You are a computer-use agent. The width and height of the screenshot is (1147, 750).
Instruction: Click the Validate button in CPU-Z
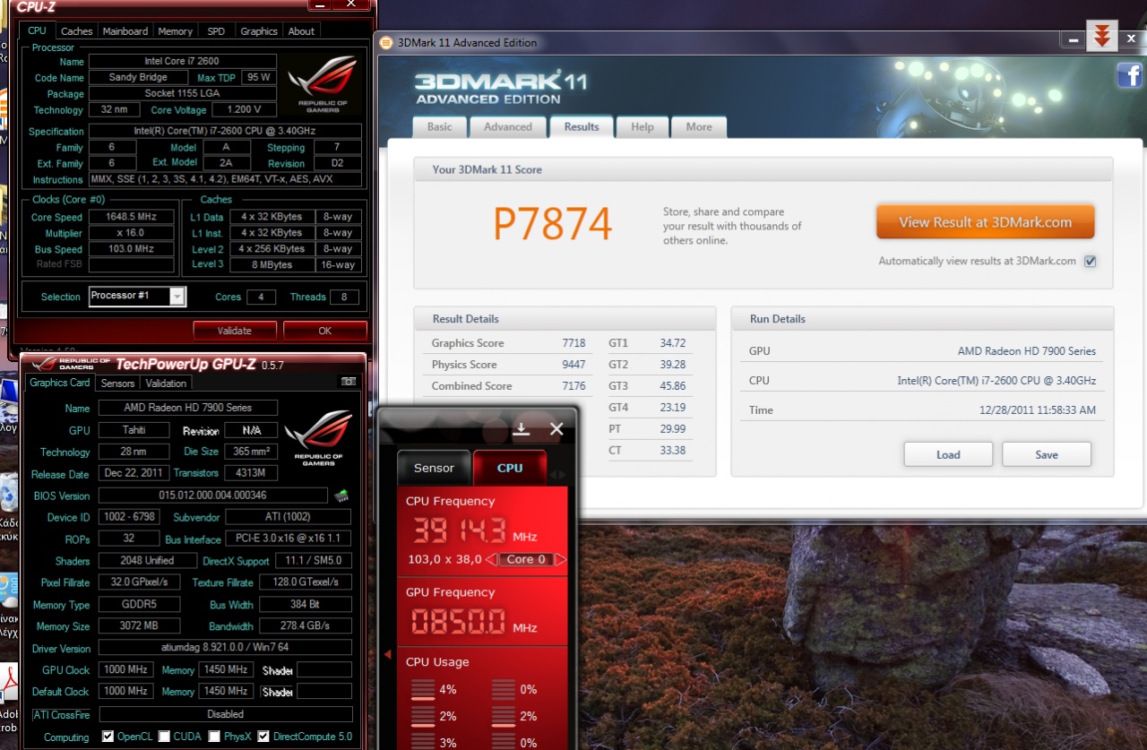tap(235, 331)
